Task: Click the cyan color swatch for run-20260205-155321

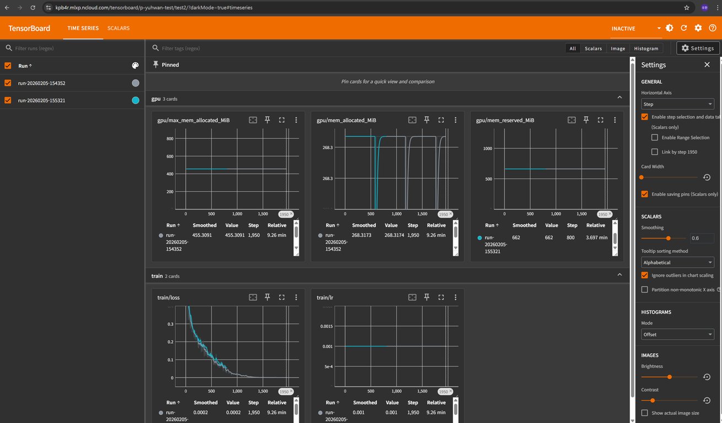Action: [x=136, y=100]
